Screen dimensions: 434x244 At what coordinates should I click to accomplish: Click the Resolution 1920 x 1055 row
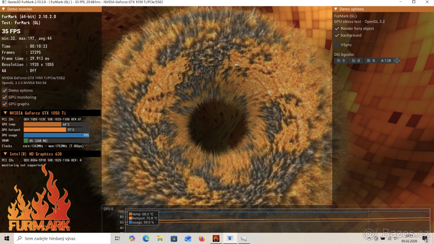28,65
